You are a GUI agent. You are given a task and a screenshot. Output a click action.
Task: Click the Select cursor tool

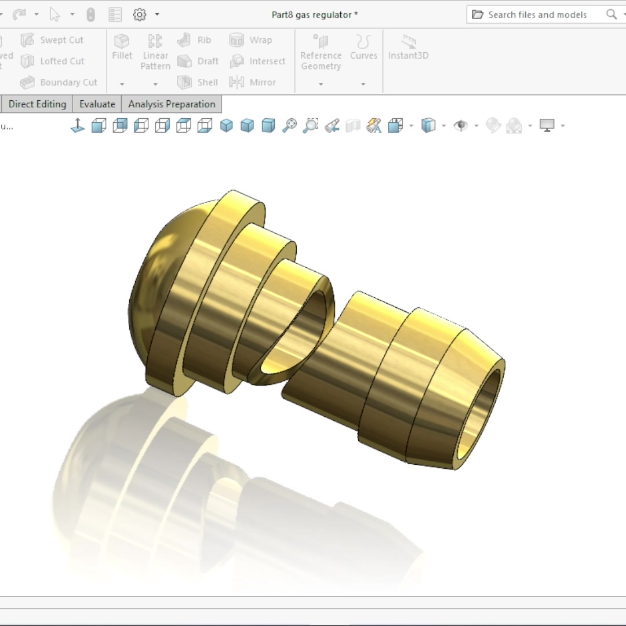pyautogui.click(x=54, y=14)
